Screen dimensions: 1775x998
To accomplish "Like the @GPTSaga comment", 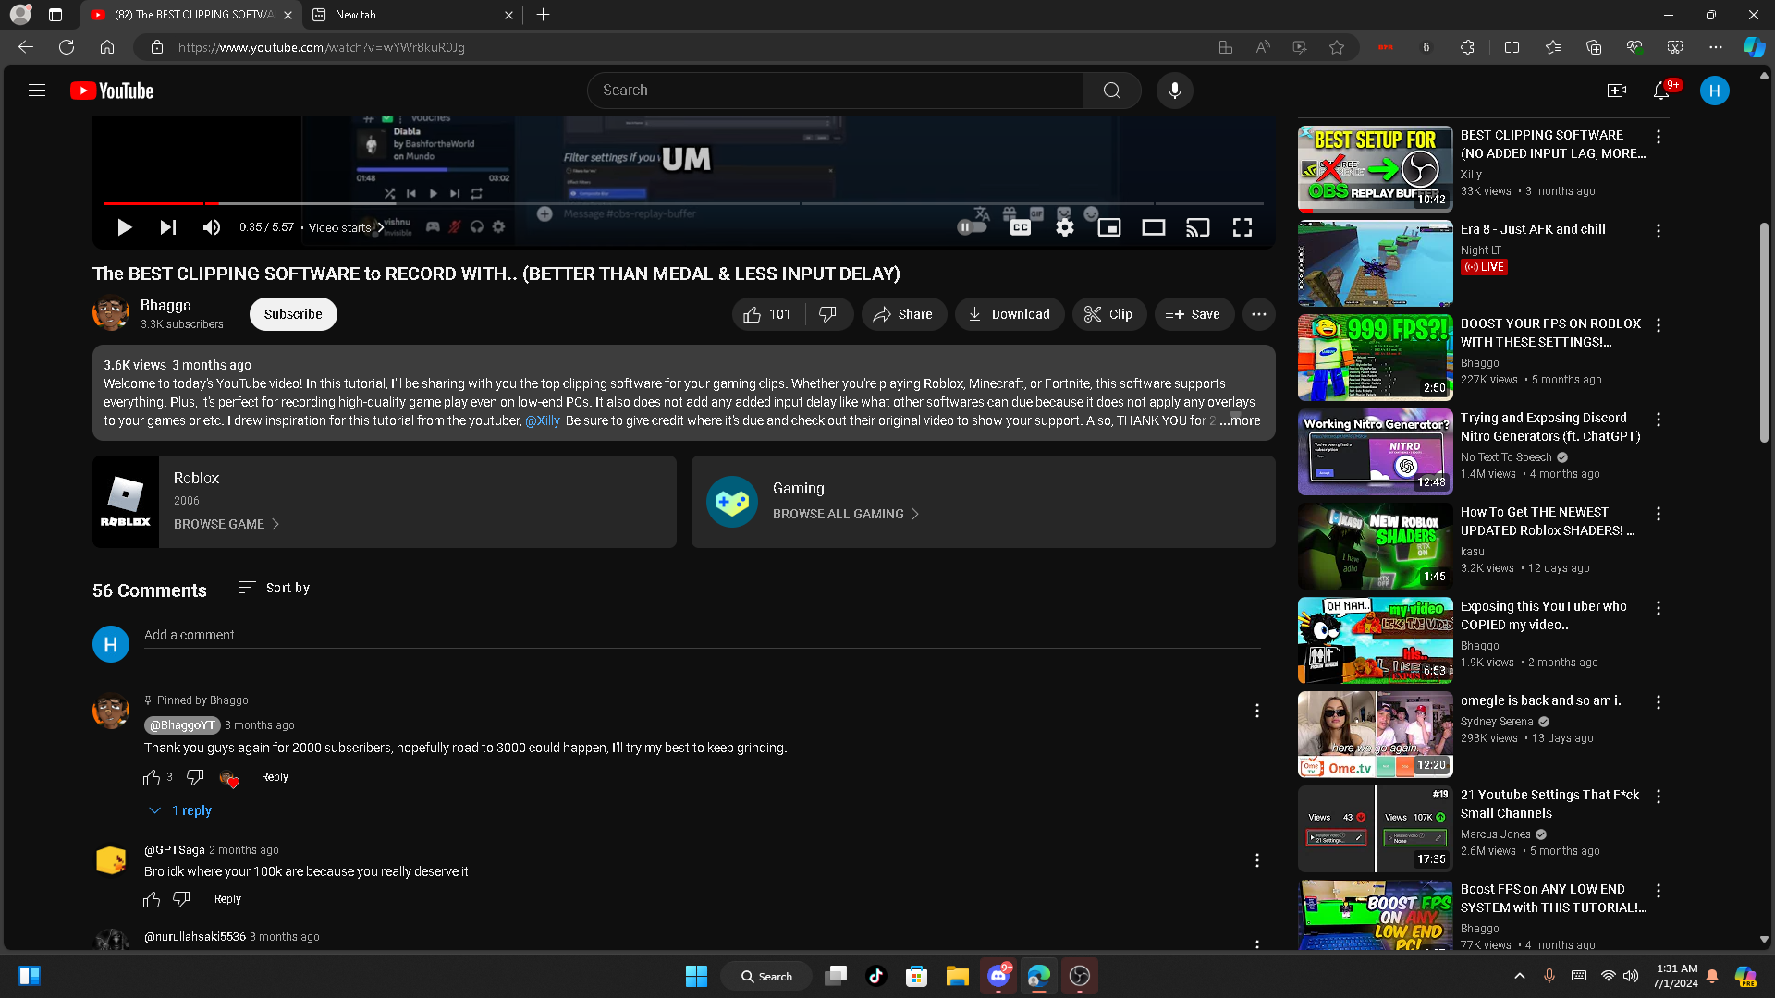I will [x=152, y=899].
